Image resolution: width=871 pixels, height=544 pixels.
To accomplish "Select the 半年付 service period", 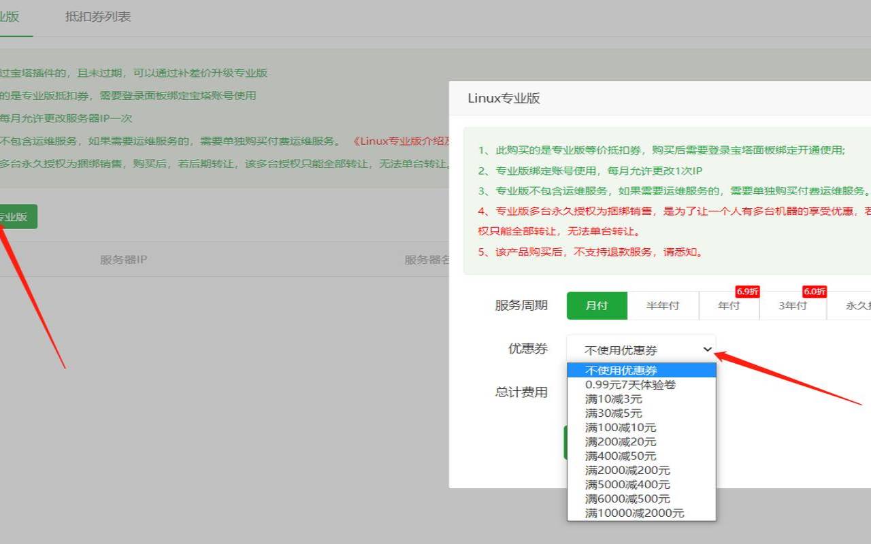I will tap(663, 306).
